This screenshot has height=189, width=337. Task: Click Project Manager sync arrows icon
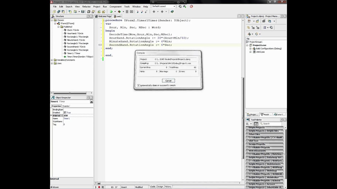248,27
